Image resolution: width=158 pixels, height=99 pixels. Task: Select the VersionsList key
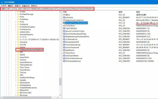tap(24, 83)
